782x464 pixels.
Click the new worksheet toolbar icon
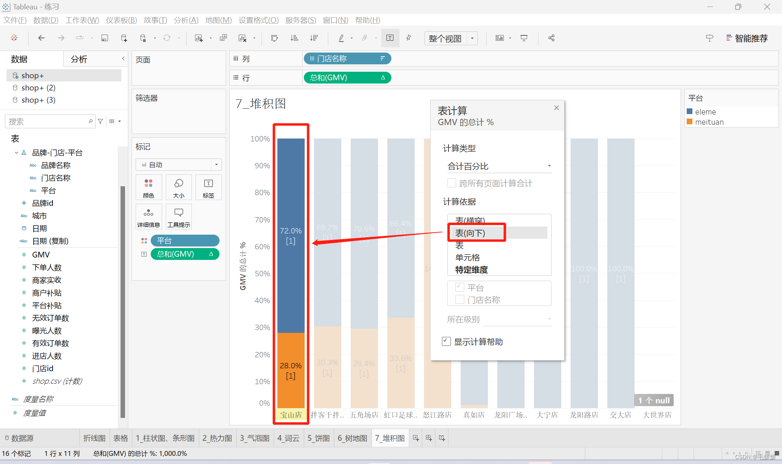(199, 38)
